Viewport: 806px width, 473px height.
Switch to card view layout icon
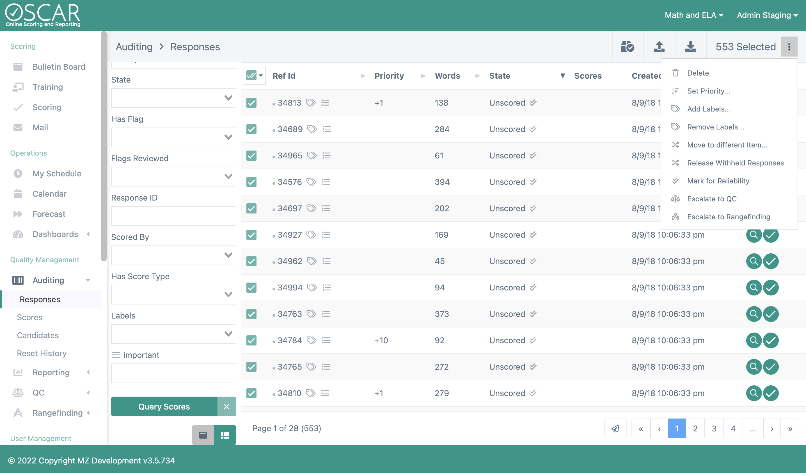pos(203,435)
